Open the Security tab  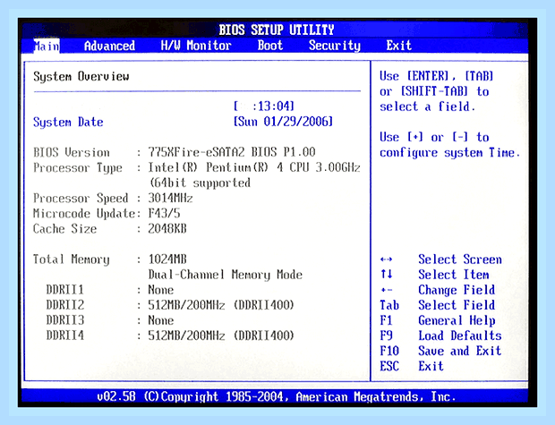(335, 46)
